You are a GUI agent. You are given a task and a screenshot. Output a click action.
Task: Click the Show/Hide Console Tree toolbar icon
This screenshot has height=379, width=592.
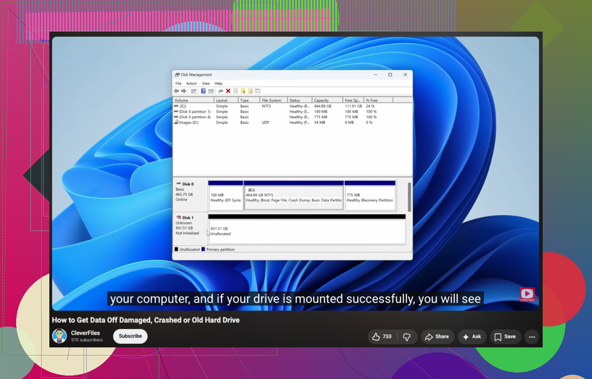[193, 91]
